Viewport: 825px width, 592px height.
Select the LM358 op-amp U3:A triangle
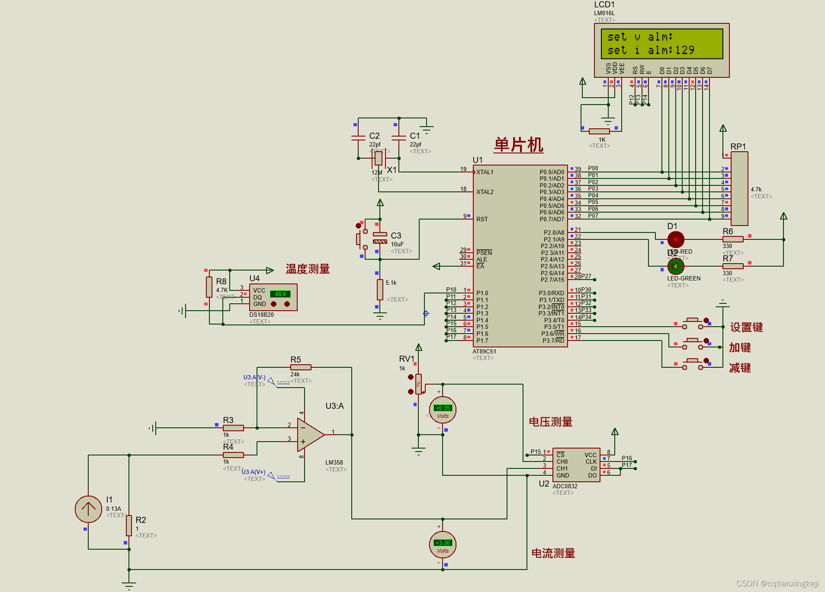tap(311, 435)
